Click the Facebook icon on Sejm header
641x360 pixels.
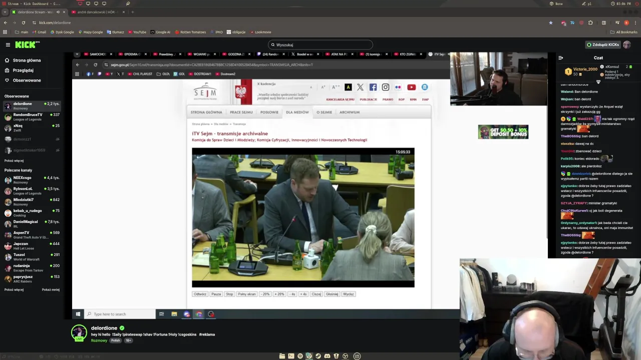pyautogui.click(x=373, y=87)
